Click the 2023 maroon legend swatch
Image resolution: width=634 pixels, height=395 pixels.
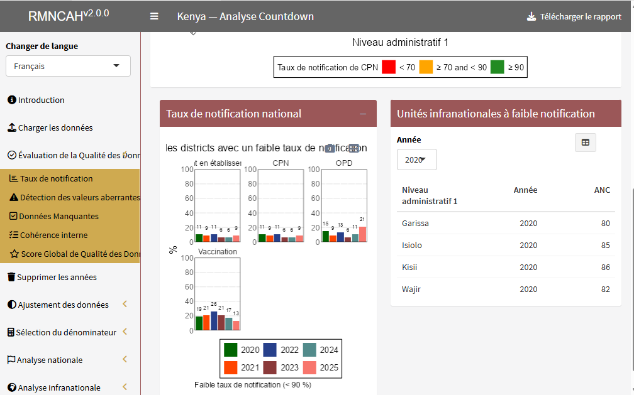pos(270,367)
